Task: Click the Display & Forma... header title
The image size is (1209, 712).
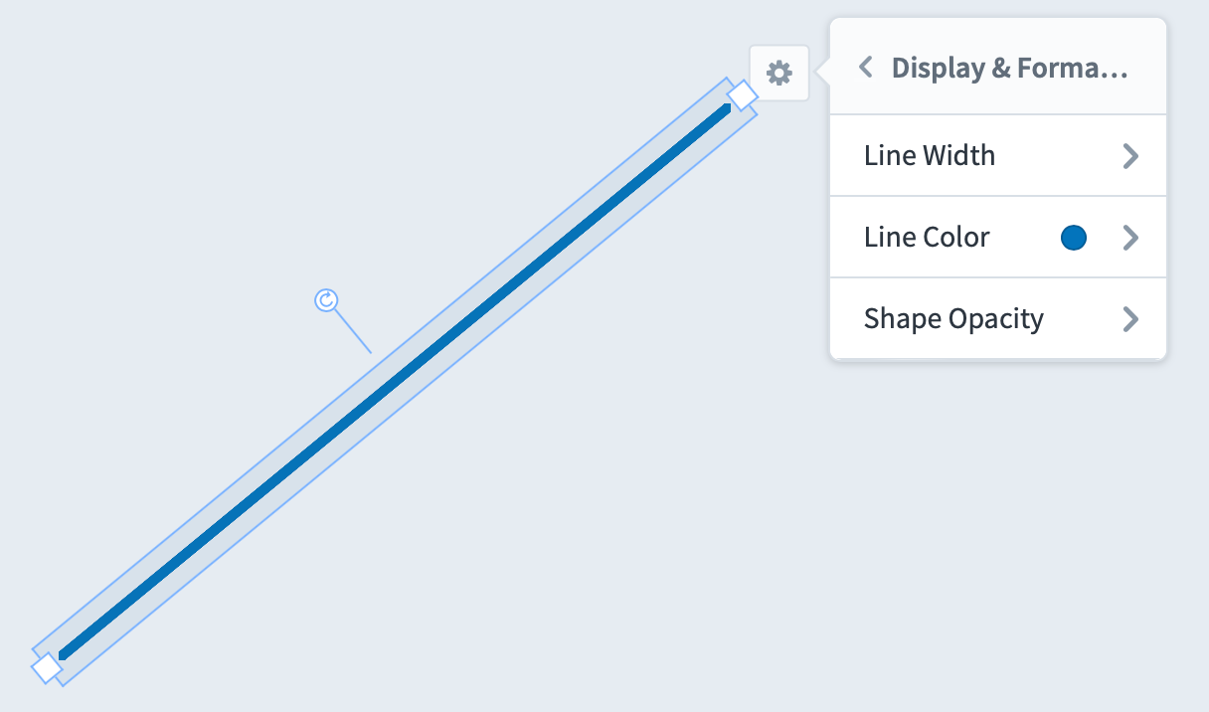Action: coord(1009,68)
